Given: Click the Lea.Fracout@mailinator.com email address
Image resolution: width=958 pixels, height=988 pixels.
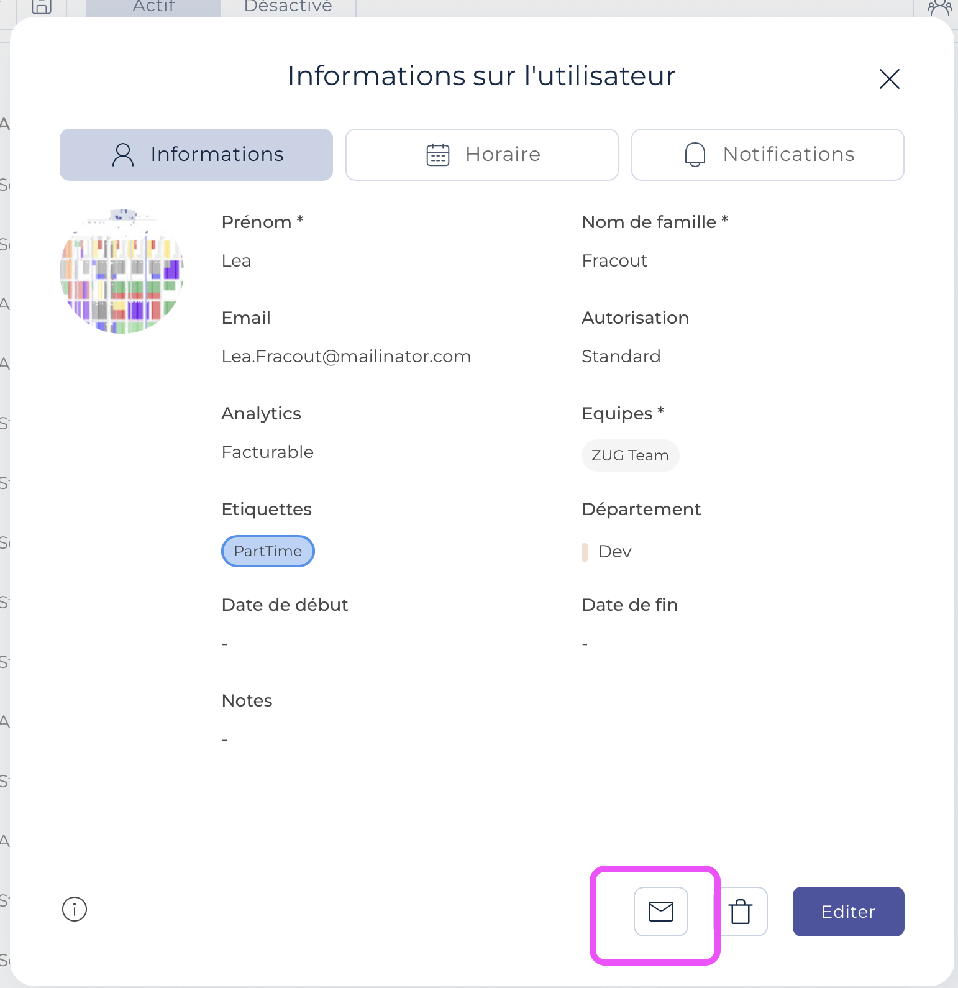Looking at the screenshot, I should coord(346,357).
